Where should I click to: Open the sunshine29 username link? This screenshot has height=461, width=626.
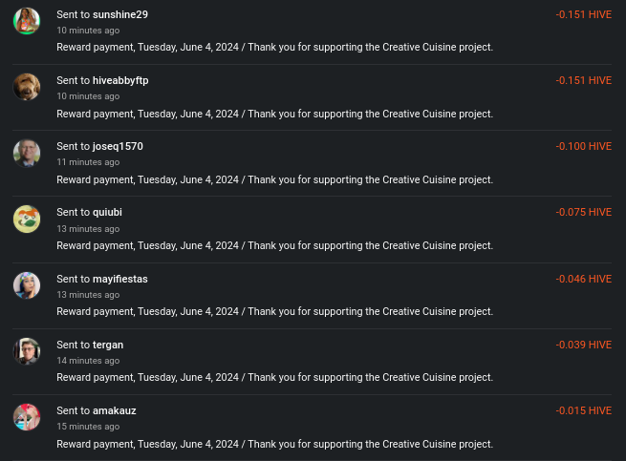pos(120,14)
